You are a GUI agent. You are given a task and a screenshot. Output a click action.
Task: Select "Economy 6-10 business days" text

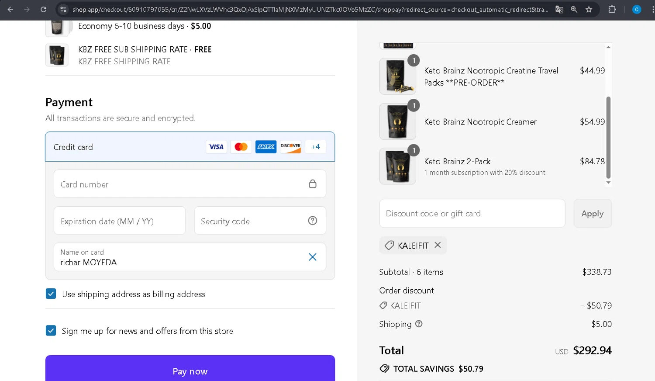pyautogui.click(x=131, y=26)
